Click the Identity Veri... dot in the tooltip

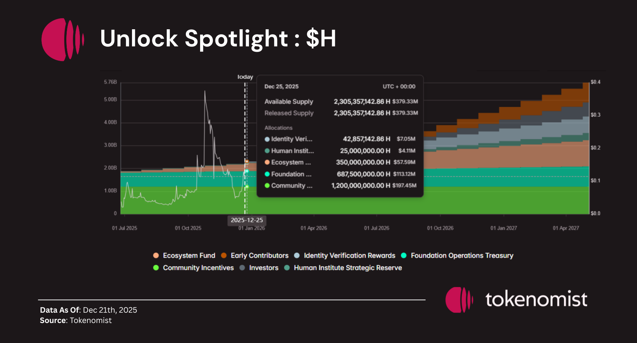click(x=267, y=139)
